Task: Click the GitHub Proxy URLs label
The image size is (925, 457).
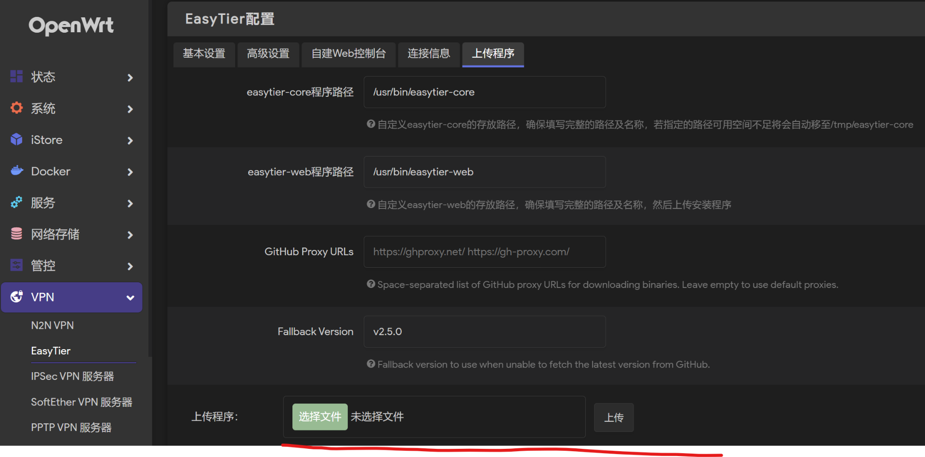Action: [309, 252]
